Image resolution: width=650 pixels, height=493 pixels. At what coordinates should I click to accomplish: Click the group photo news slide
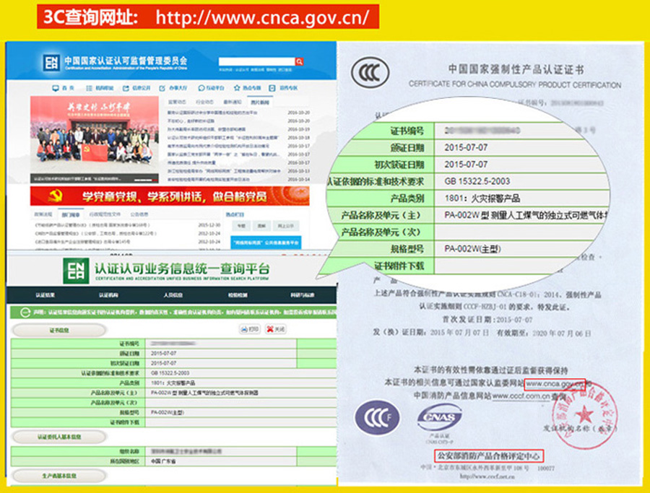[x=95, y=139]
